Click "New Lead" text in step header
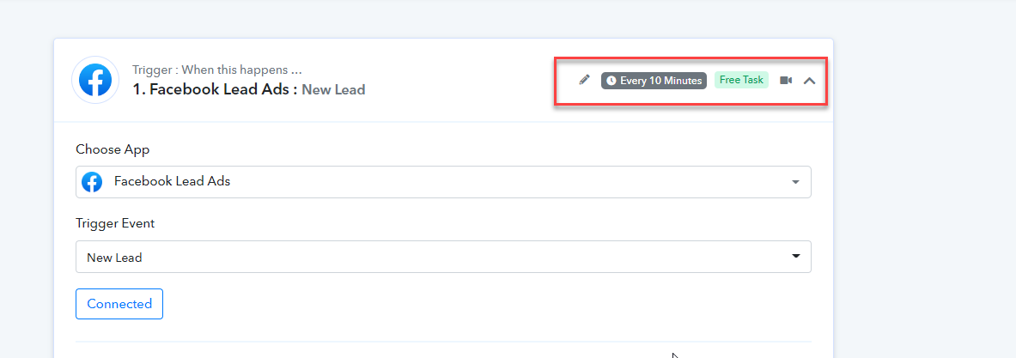The image size is (1016, 358). coord(333,90)
